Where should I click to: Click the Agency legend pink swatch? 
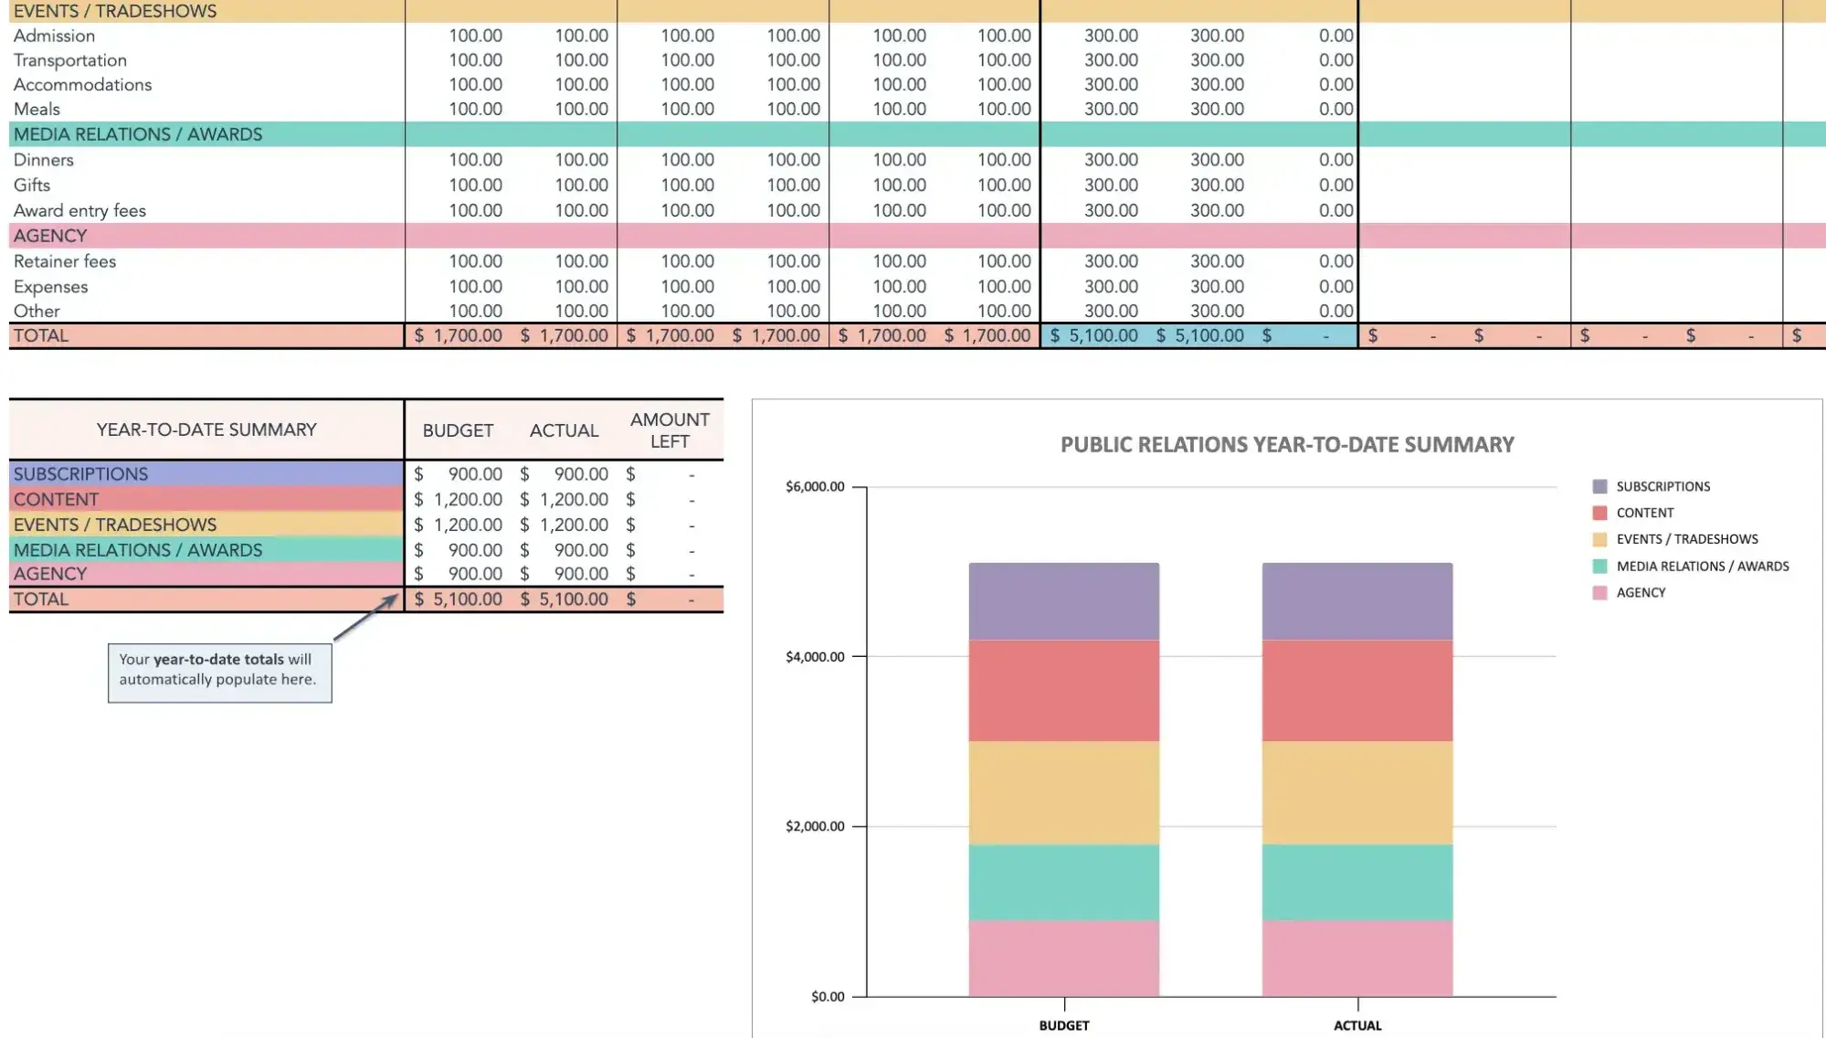pyautogui.click(x=1599, y=593)
